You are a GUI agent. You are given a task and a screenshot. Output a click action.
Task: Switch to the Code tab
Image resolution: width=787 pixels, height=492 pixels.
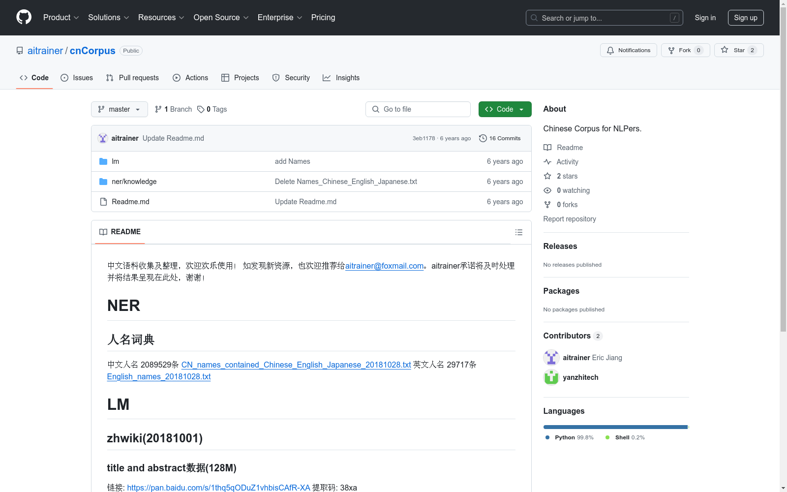click(34, 78)
